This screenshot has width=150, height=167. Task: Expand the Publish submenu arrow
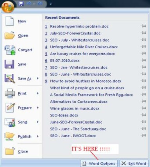37,136
